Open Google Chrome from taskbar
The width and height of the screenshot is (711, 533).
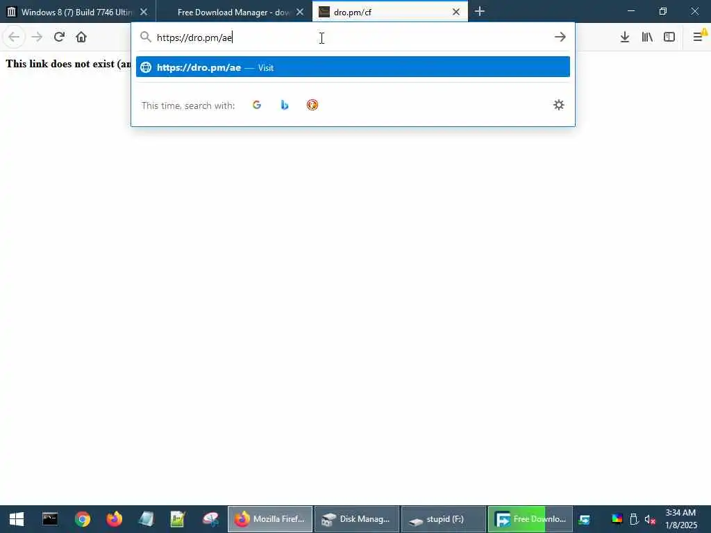(x=83, y=519)
